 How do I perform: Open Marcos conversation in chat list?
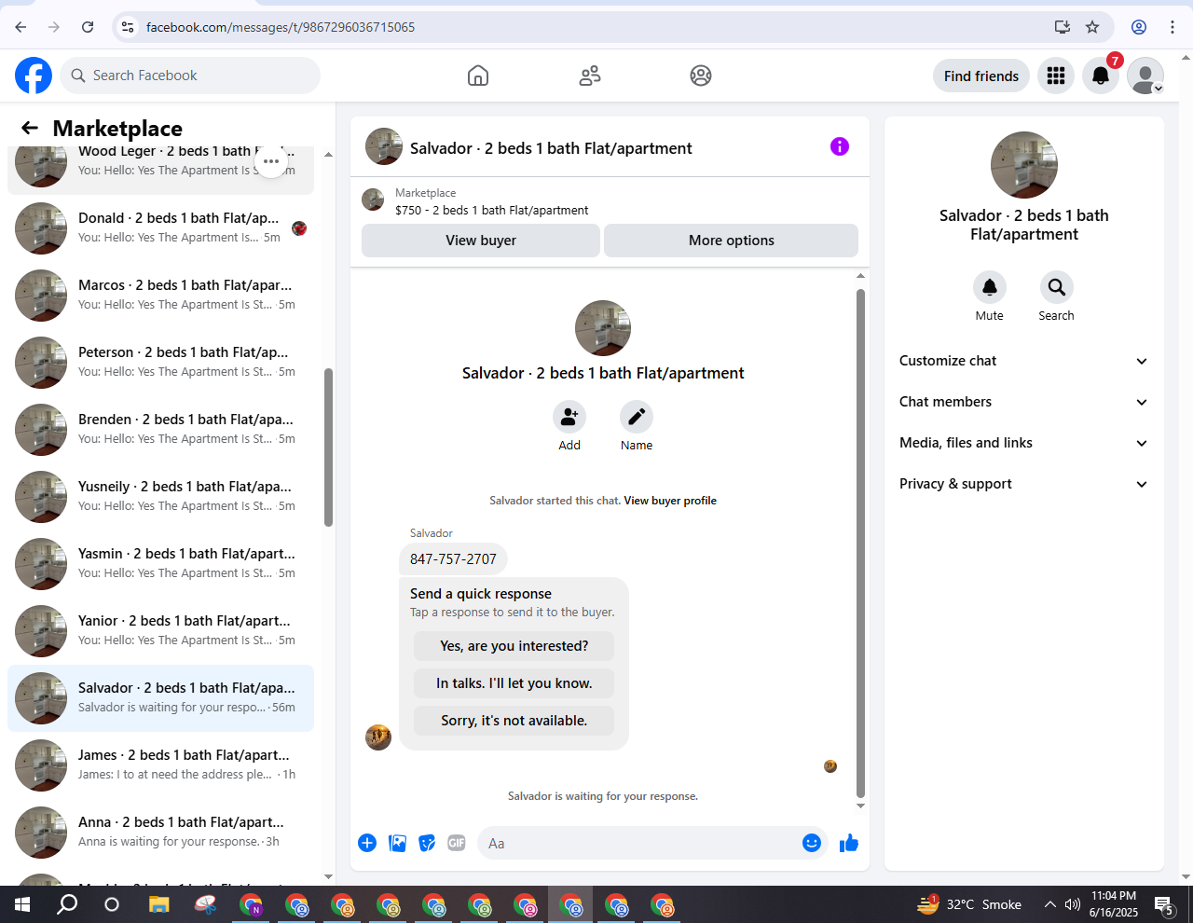pos(160,295)
